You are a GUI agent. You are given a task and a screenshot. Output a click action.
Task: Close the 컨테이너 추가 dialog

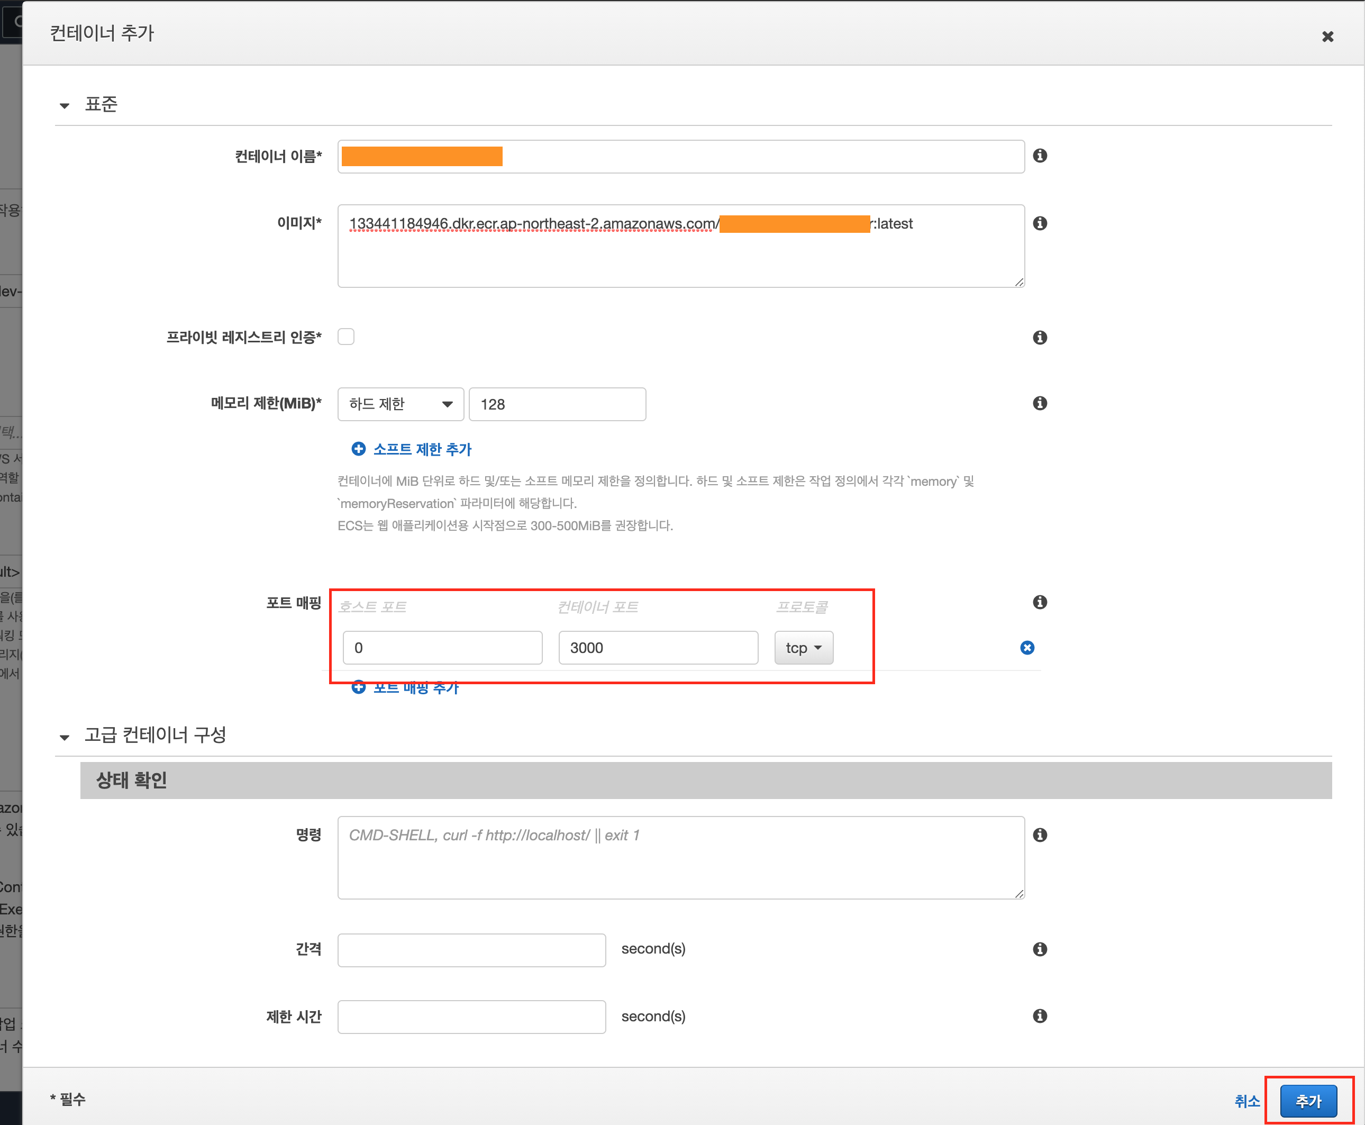[x=1327, y=37]
